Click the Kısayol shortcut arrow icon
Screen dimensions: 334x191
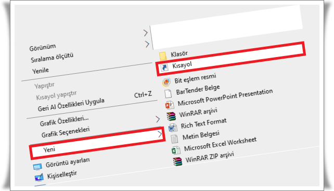tap(164, 67)
